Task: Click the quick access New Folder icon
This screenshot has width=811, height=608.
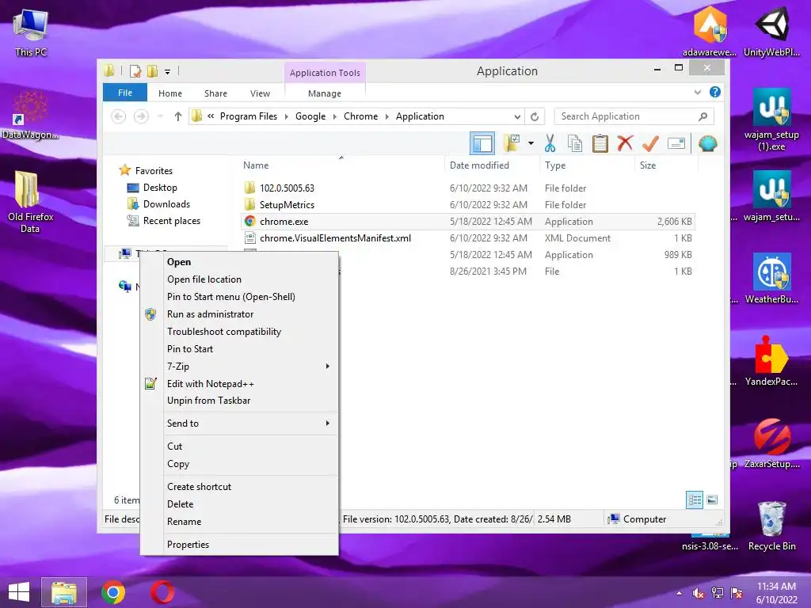Action: [x=152, y=71]
